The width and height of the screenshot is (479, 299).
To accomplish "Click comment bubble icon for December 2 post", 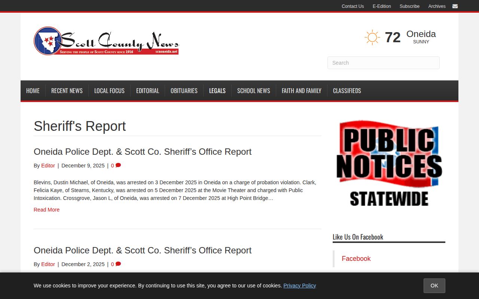I will [118, 264].
